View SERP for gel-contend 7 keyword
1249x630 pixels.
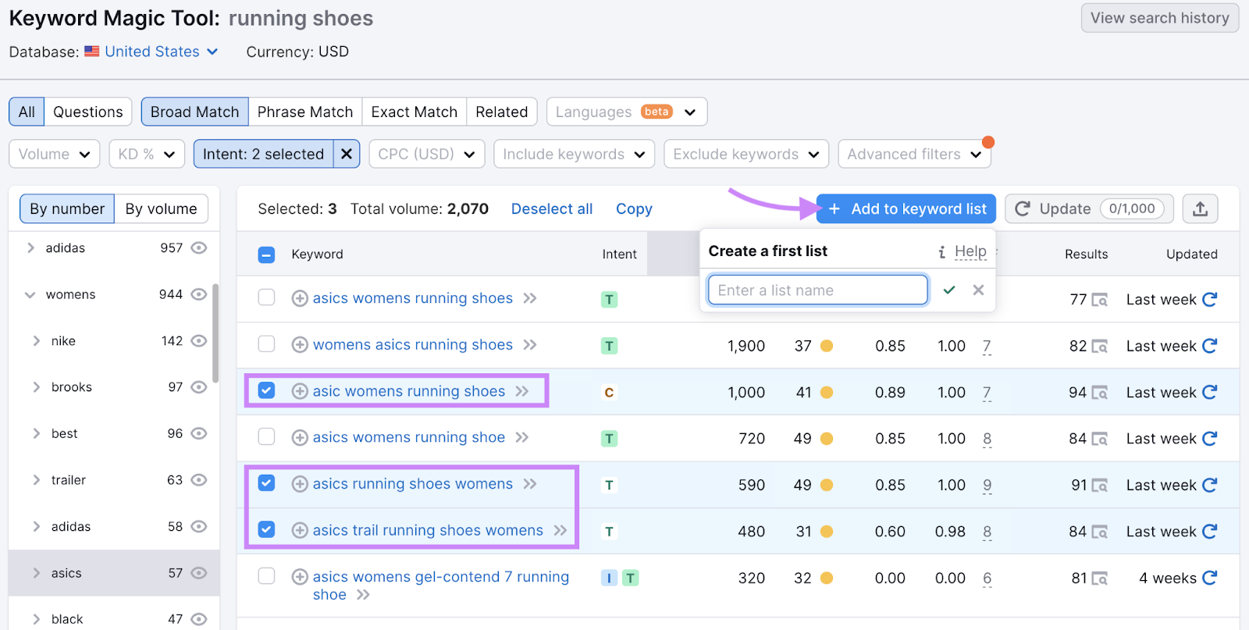[x=1100, y=578]
